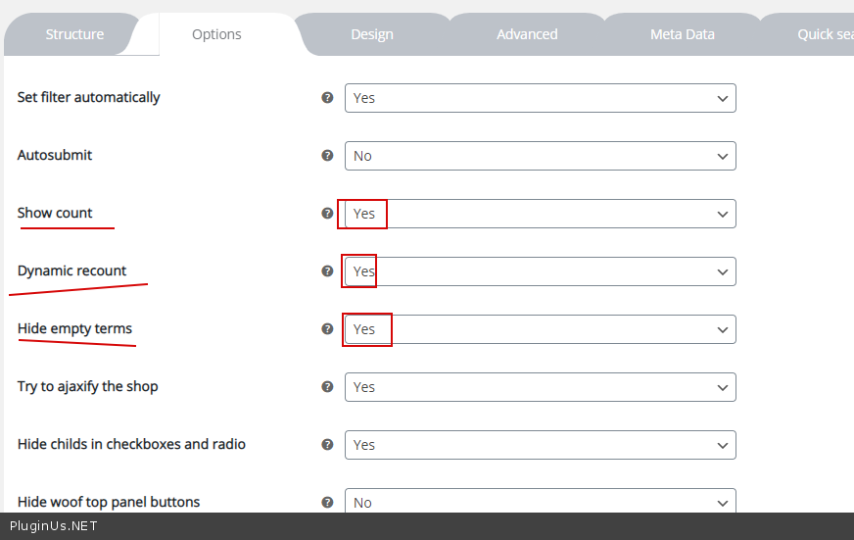Click help icon next to Set filter automatically
The width and height of the screenshot is (854, 540).
(x=328, y=98)
